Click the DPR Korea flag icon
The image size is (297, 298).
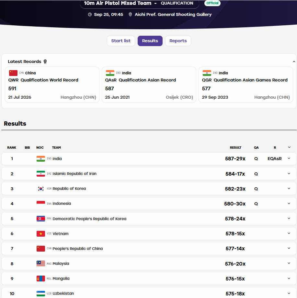(41, 218)
